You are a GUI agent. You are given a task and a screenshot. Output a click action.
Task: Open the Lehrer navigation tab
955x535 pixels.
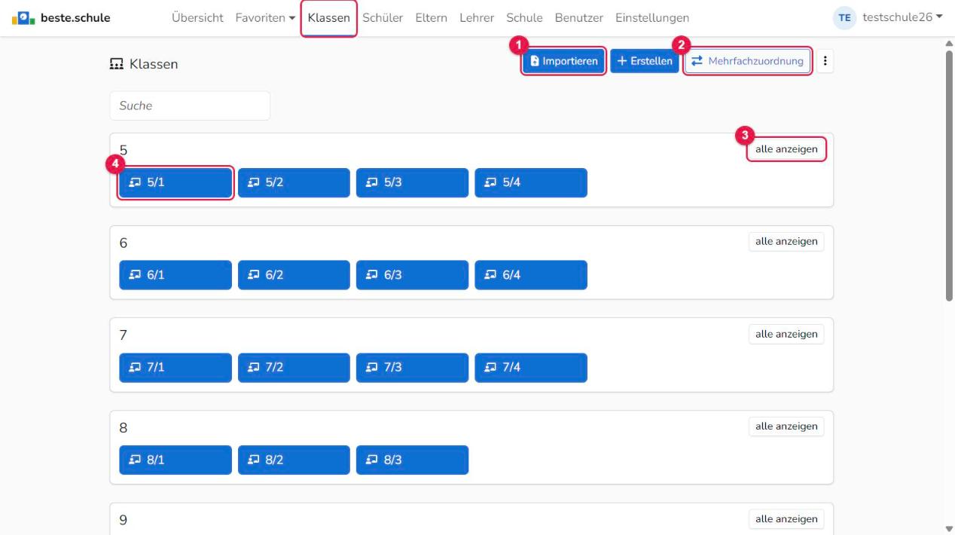(x=477, y=18)
